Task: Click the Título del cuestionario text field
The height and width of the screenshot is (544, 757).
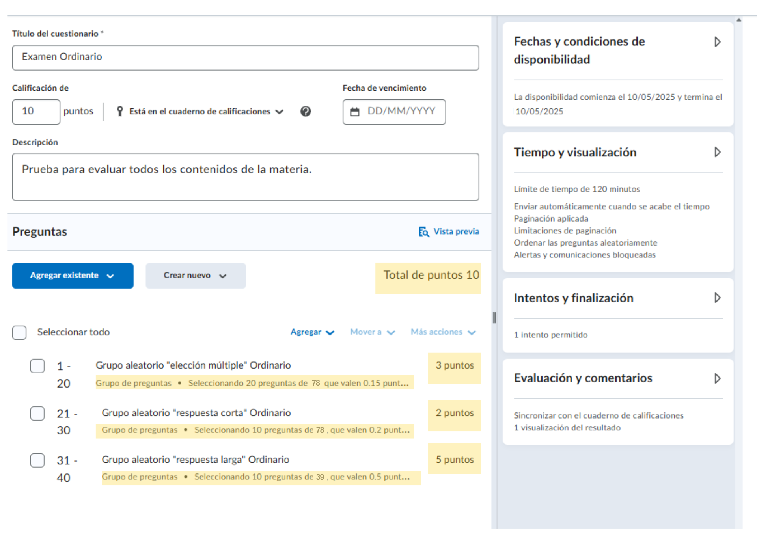Action: click(x=245, y=58)
